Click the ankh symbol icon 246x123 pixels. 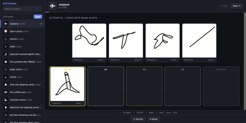coord(6,46)
